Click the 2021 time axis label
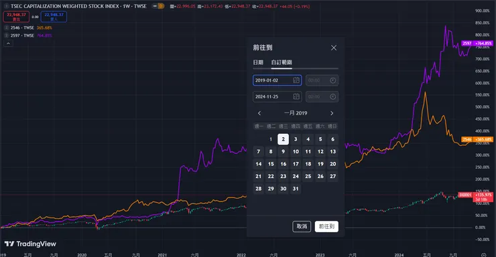Viewport: 496px width, 257px height. click(162, 255)
